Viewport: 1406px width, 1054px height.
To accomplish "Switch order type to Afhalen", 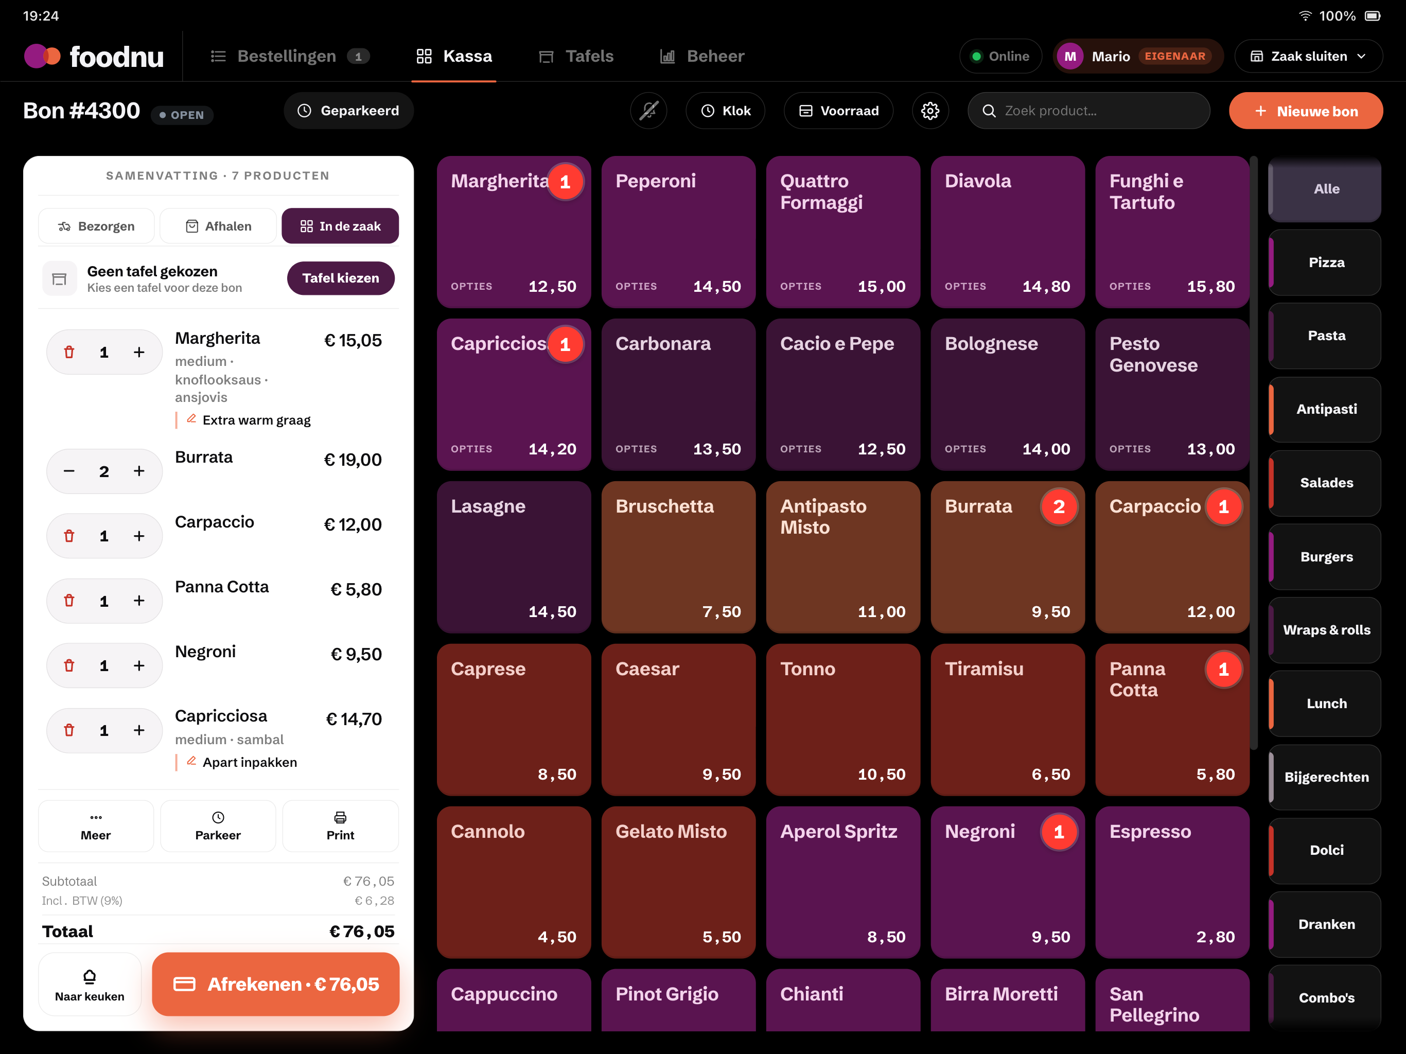I will (x=218, y=226).
